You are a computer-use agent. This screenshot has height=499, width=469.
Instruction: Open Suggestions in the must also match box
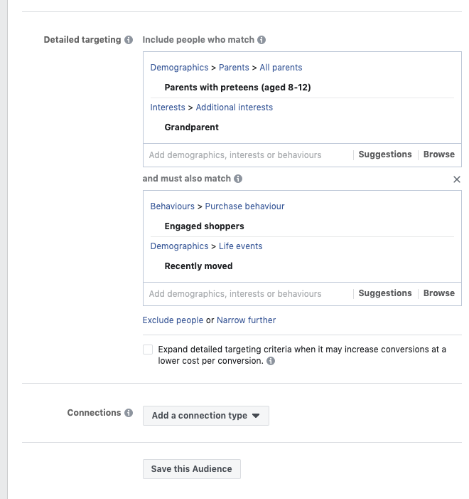385,293
